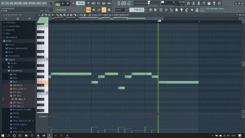Image resolution: width=245 pixels, height=138 pixels.
Task: Select the previous pattern arrow
Action: tap(127, 10)
